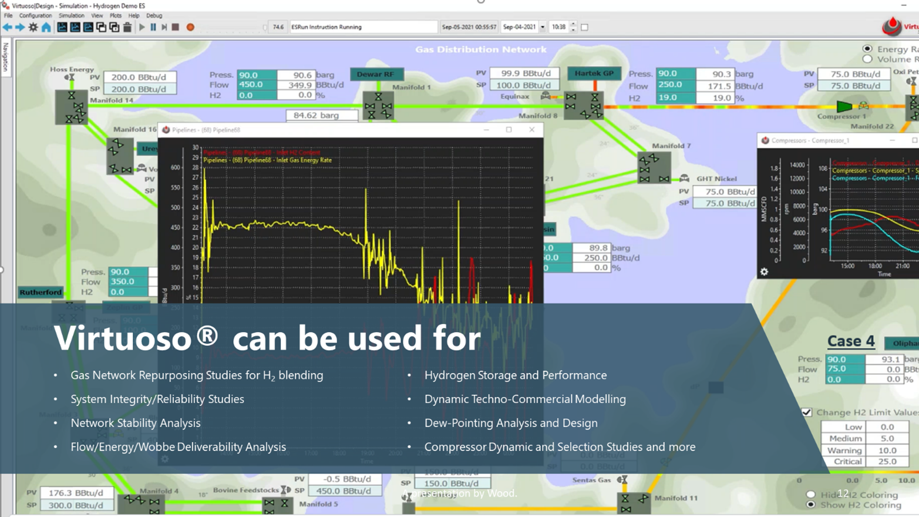Open the File menu
The height and width of the screenshot is (517, 919).
(8, 16)
